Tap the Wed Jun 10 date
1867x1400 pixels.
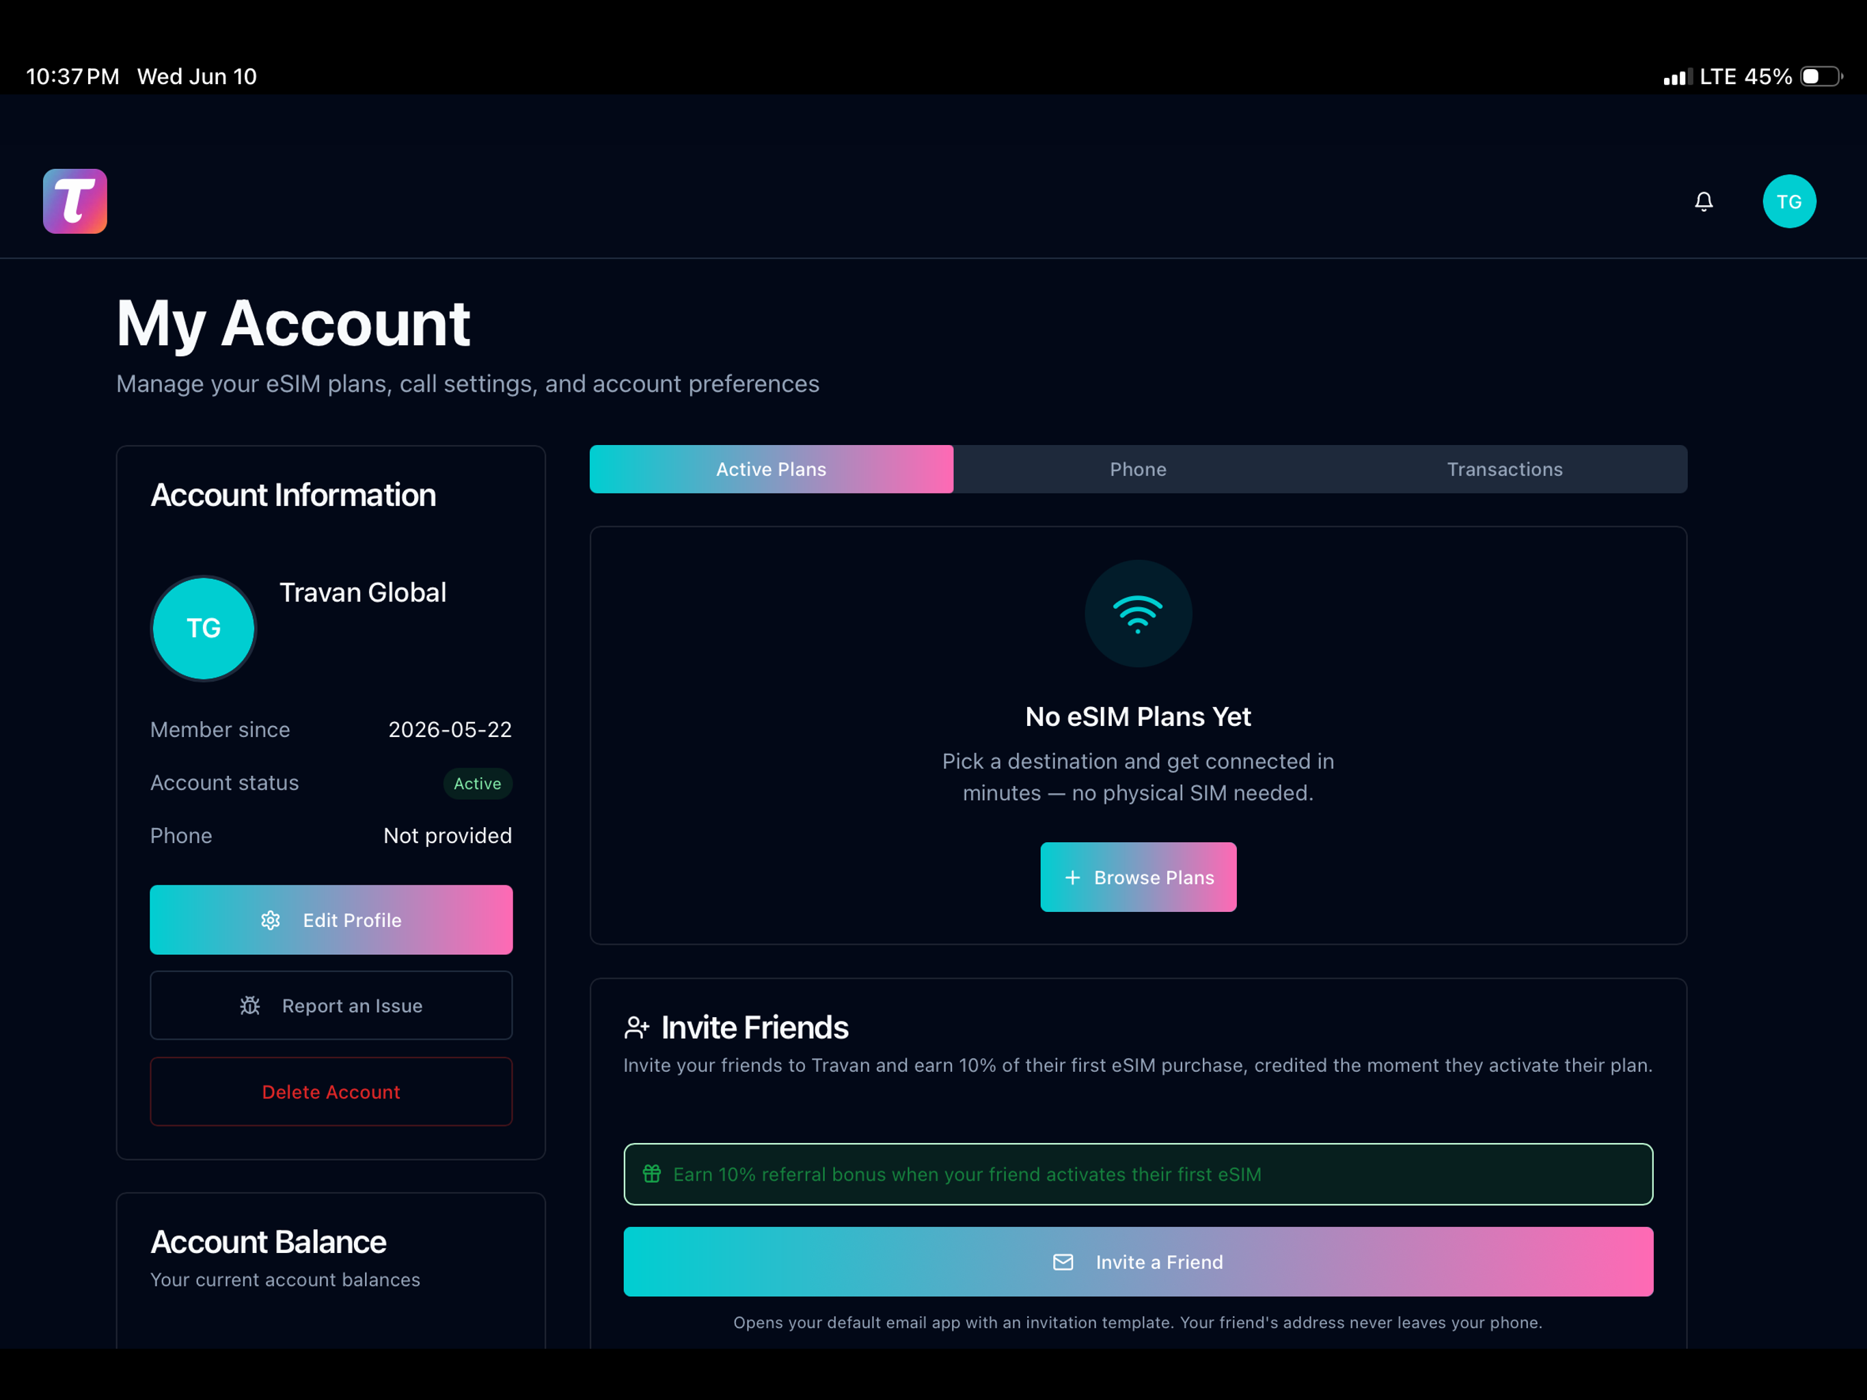click(197, 77)
